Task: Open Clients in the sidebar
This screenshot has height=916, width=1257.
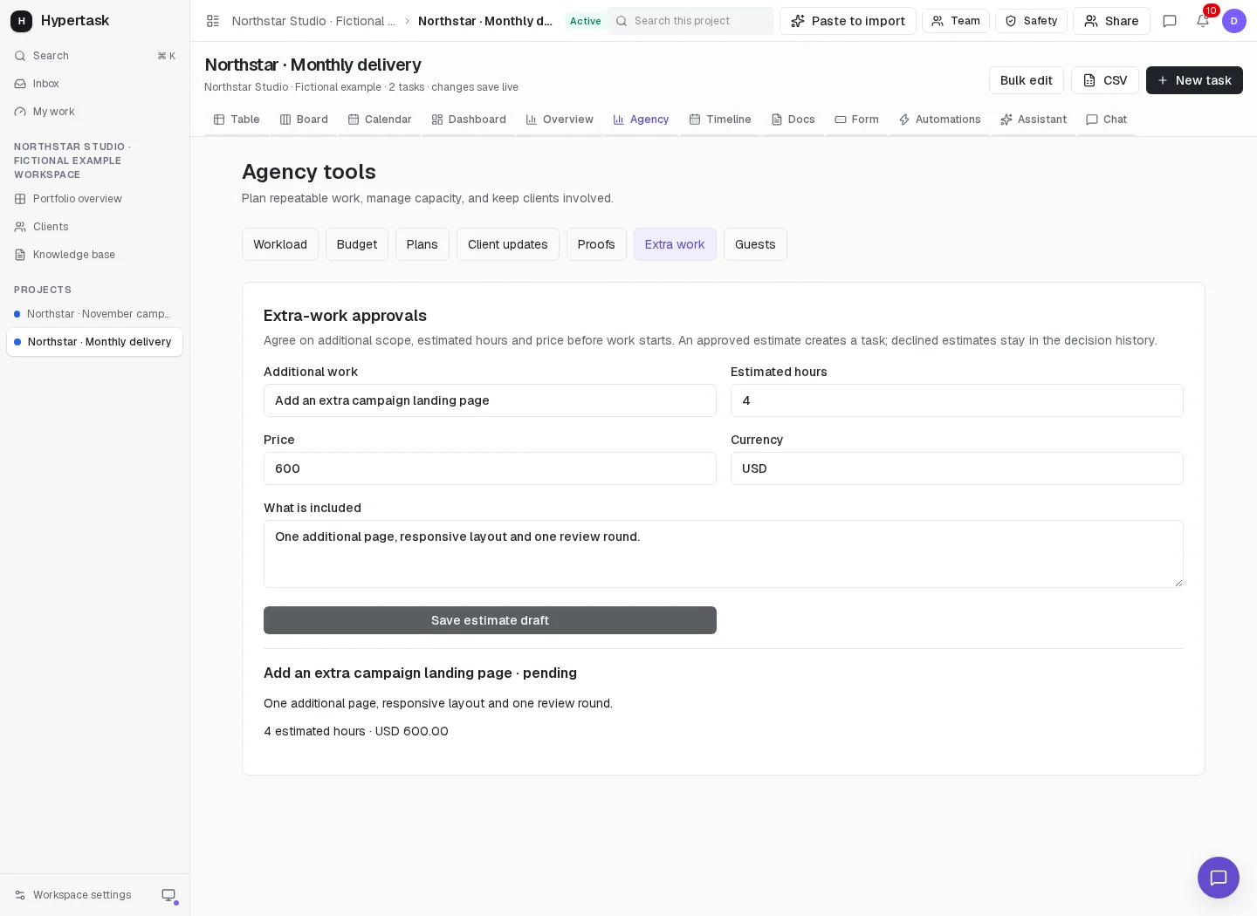Action: point(94,227)
